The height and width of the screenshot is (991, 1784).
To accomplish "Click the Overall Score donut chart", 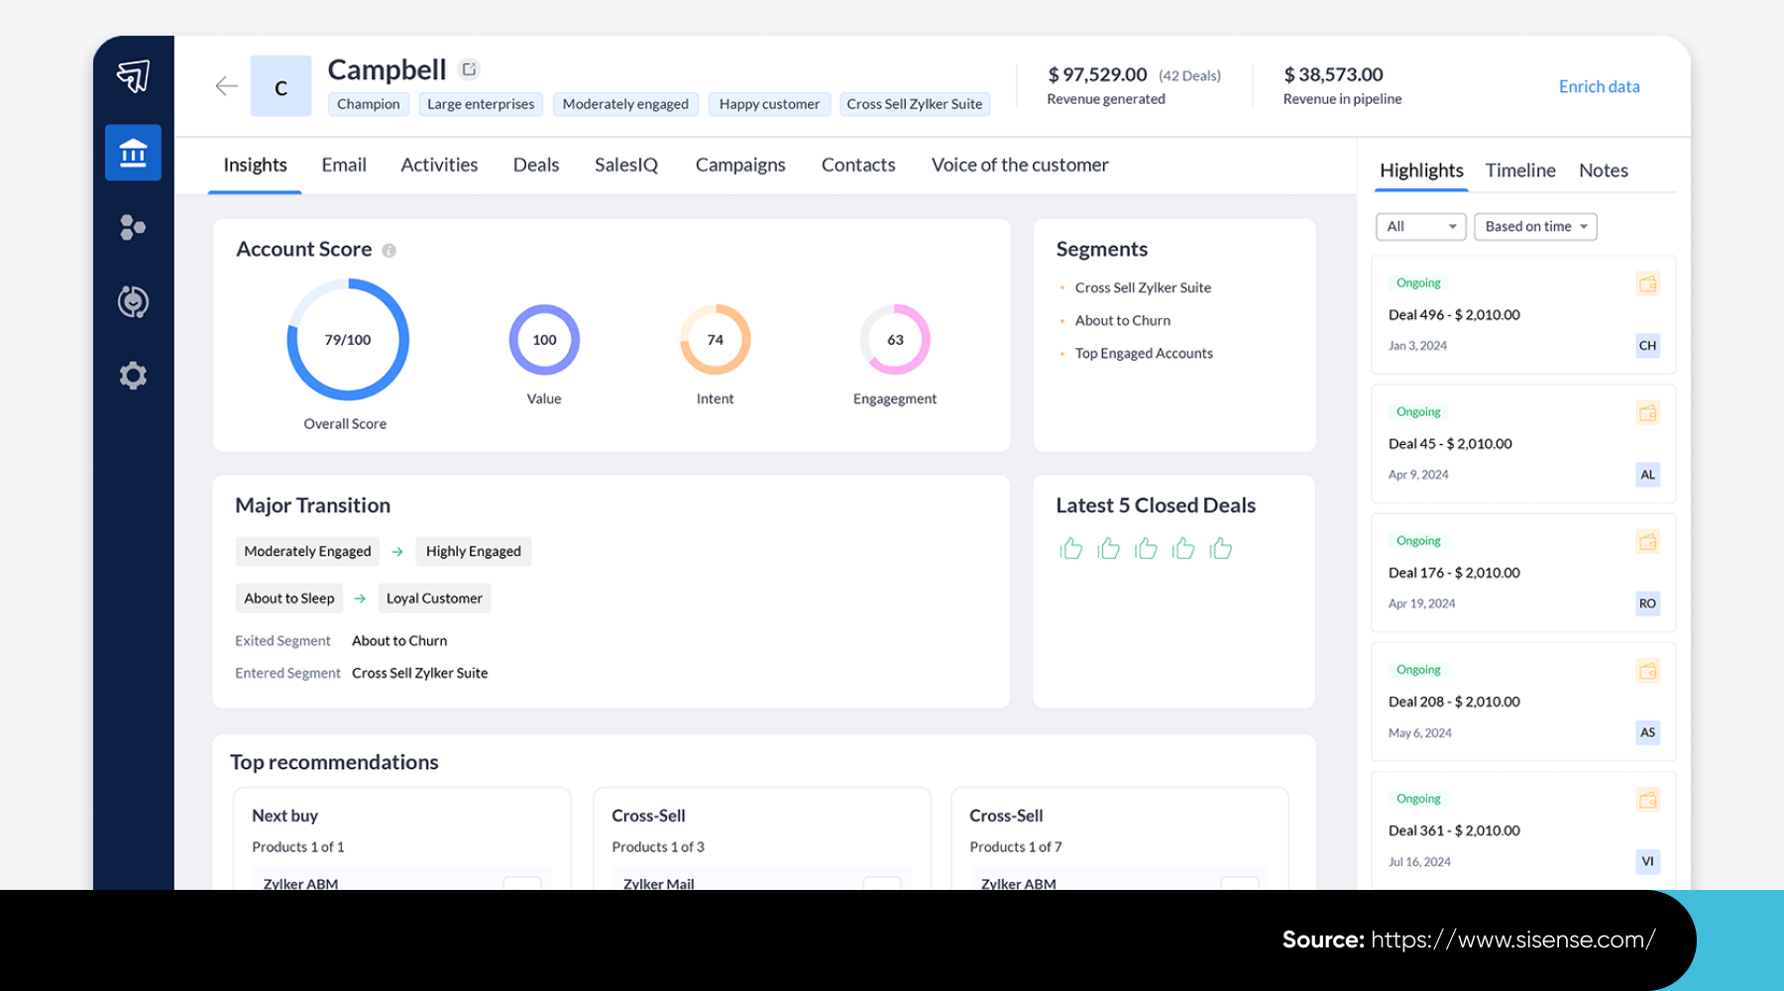I will click(x=348, y=339).
